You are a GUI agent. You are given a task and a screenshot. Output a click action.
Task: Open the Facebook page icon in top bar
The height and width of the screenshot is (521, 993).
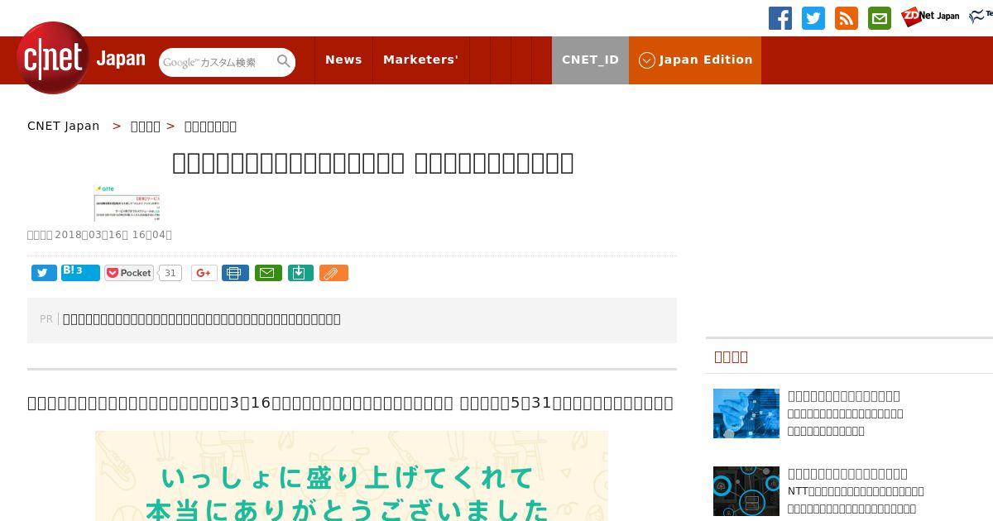click(780, 18)
